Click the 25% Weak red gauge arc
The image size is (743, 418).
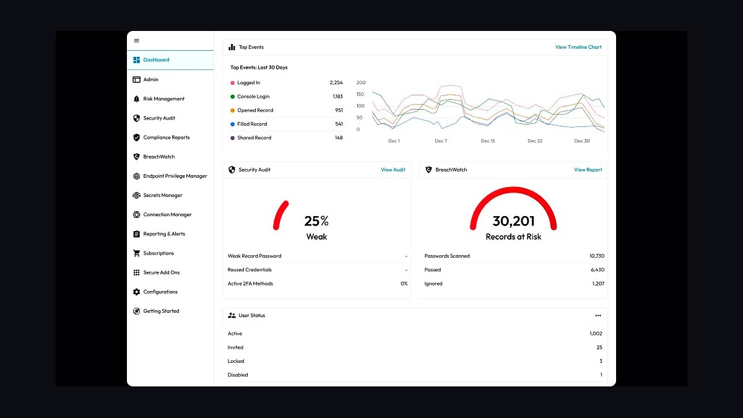(280, 215)
